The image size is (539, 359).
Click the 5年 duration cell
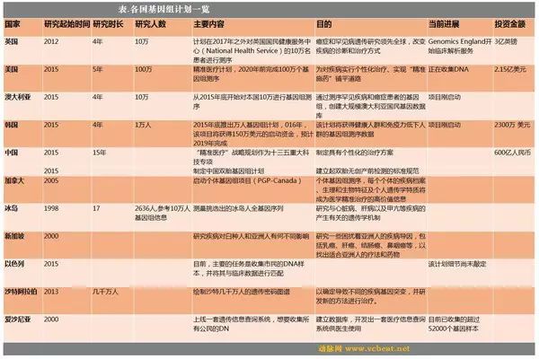98,69
